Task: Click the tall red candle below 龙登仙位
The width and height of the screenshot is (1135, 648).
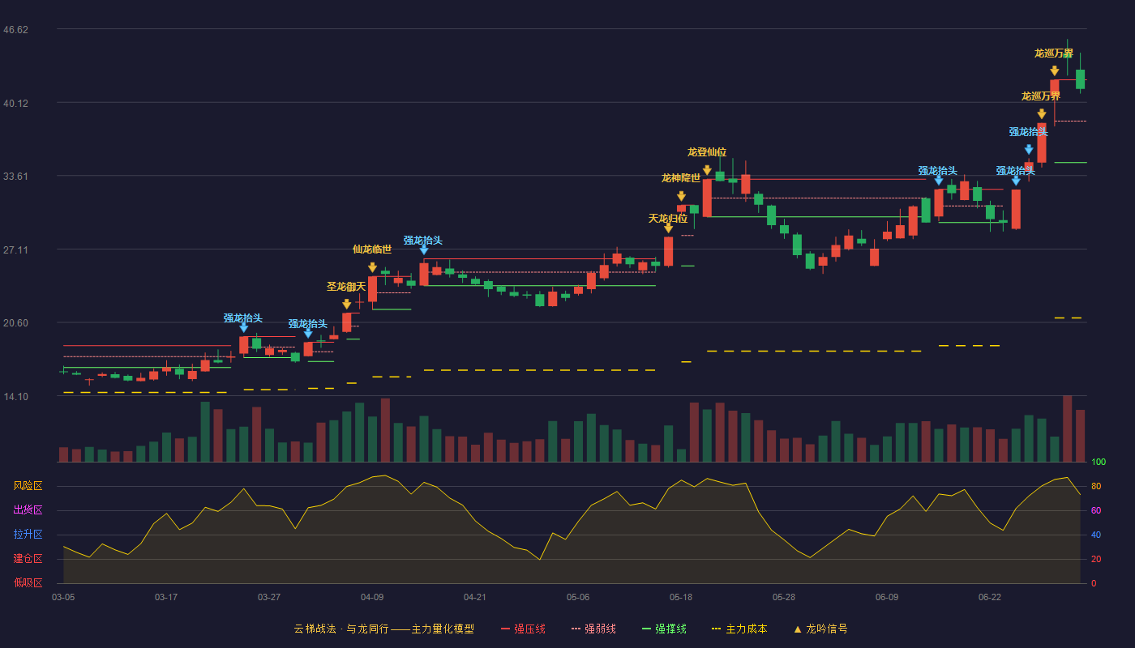Action: tap(707, 198)
